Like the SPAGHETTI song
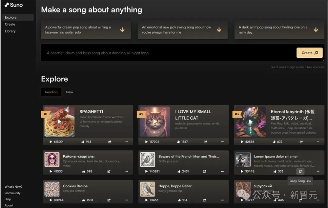This screenshot has height=208, width=328. [83, 142]
